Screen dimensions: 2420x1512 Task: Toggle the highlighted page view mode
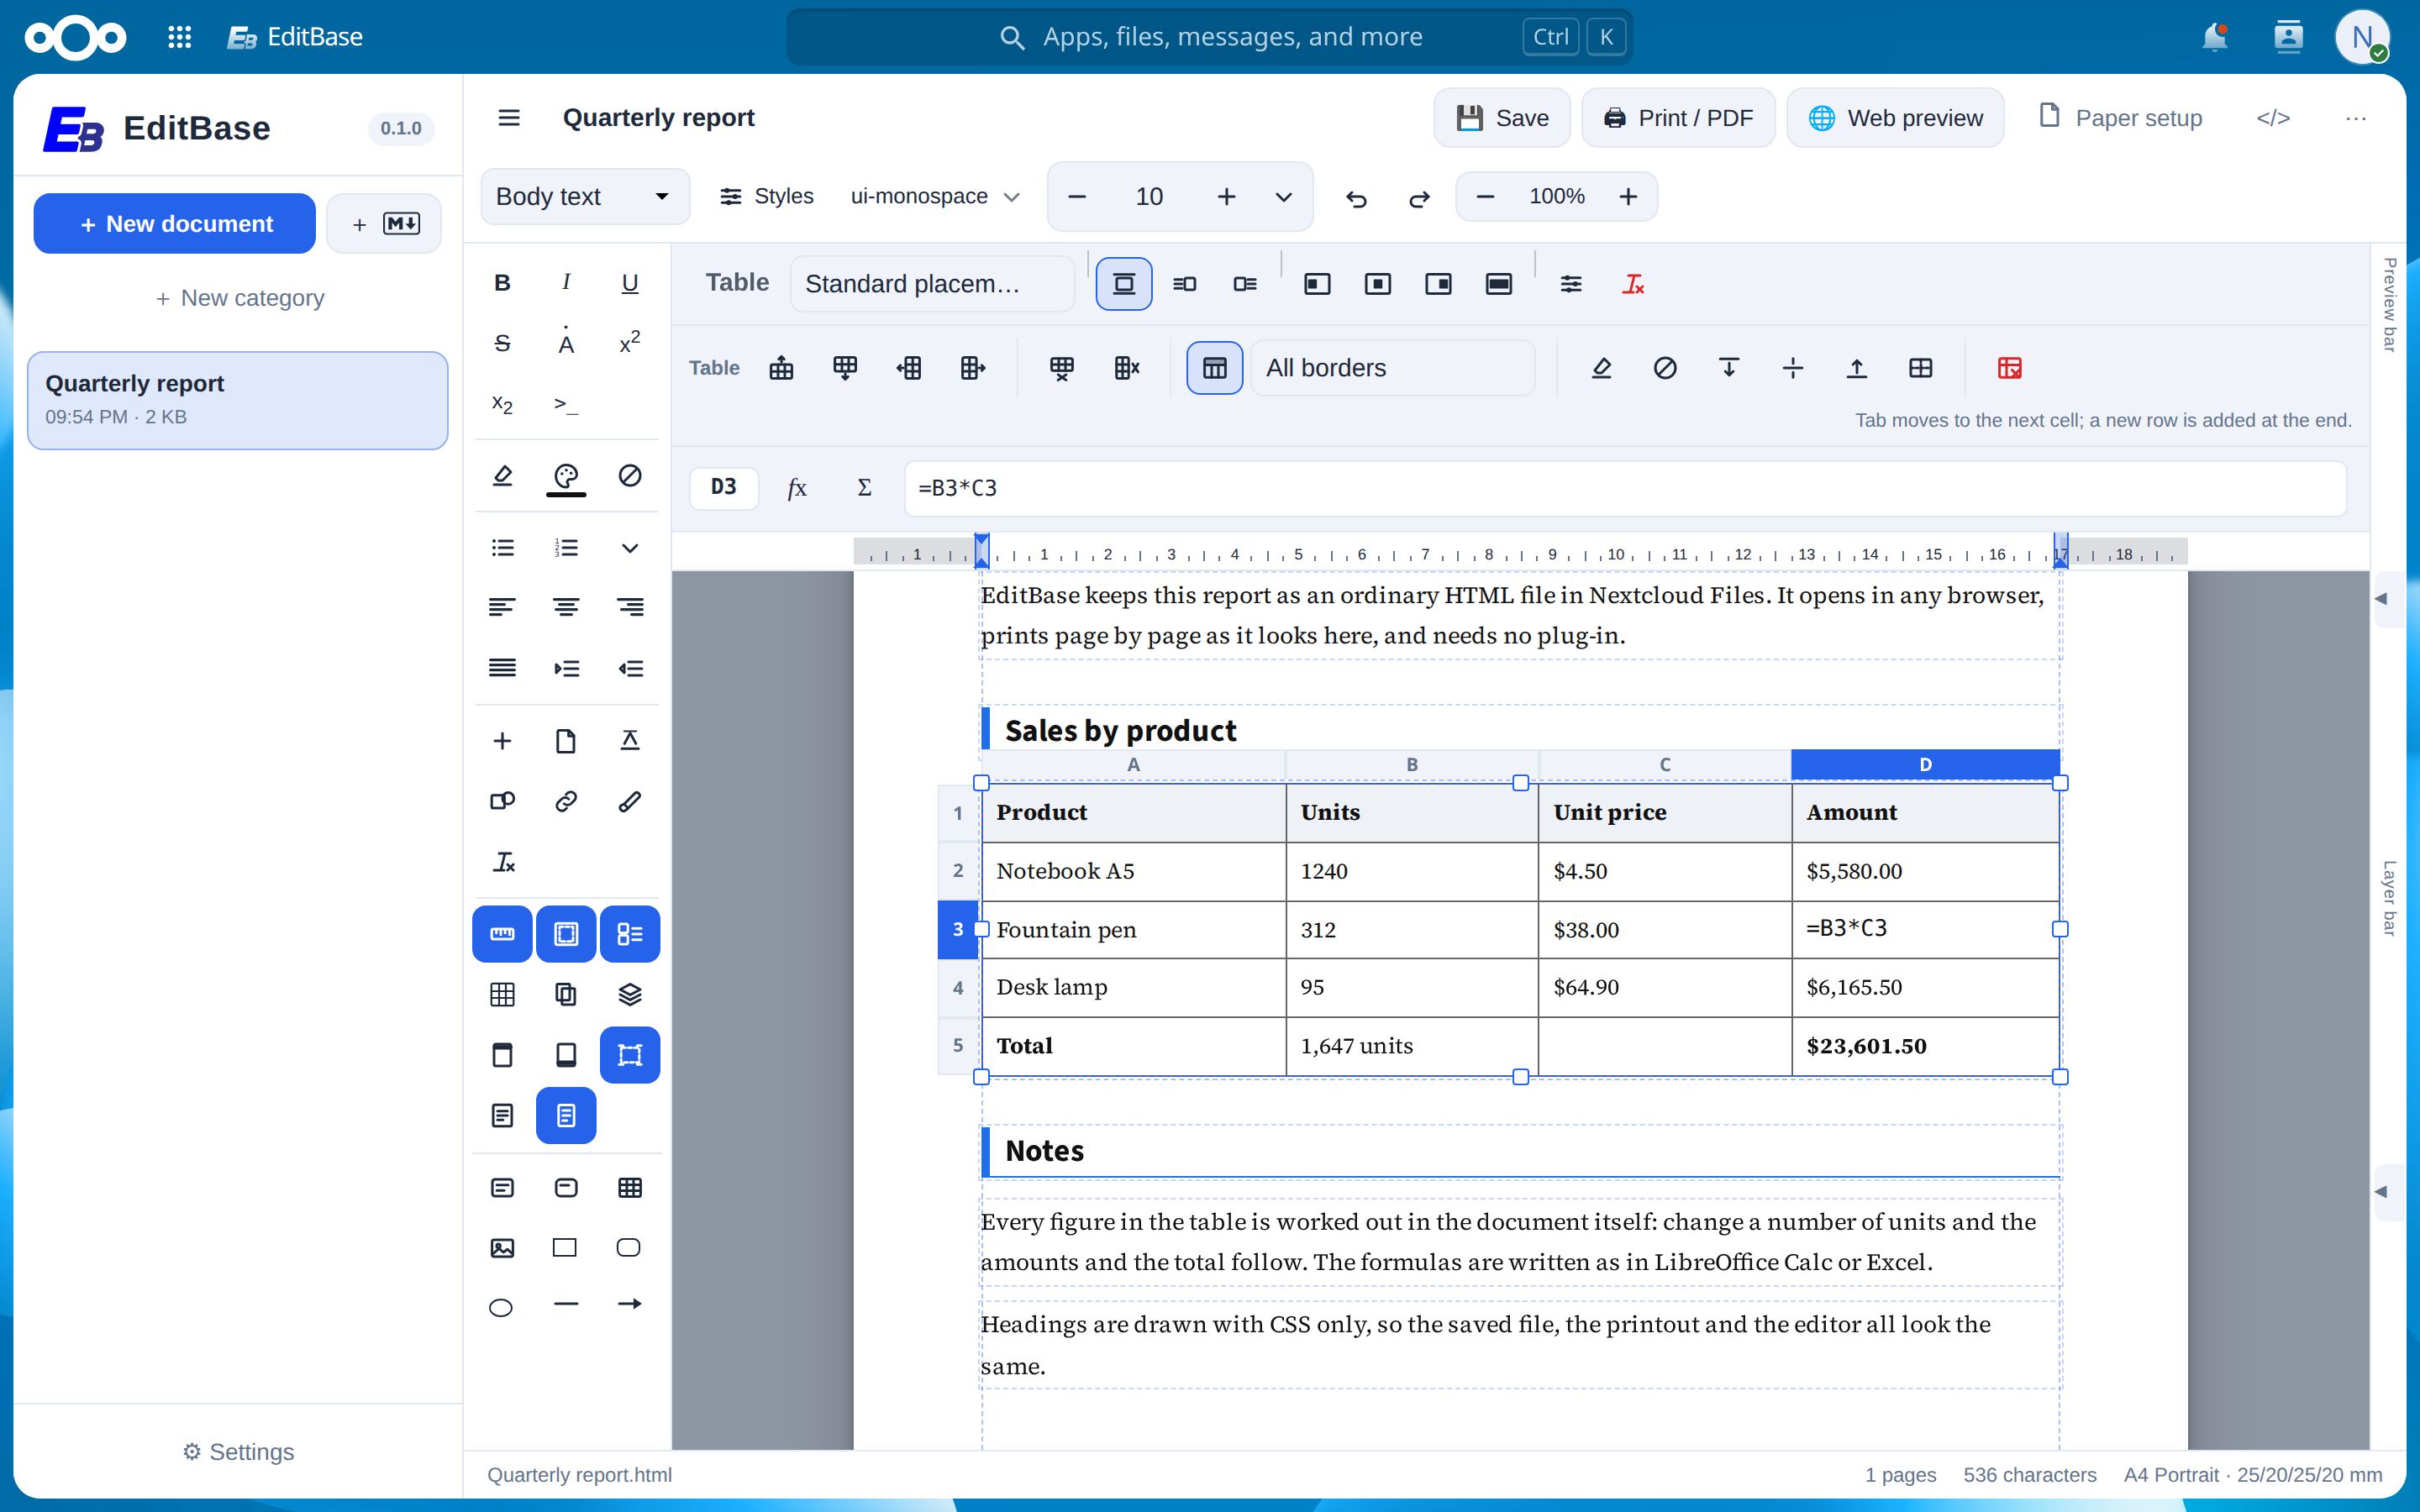point(566,1115)
